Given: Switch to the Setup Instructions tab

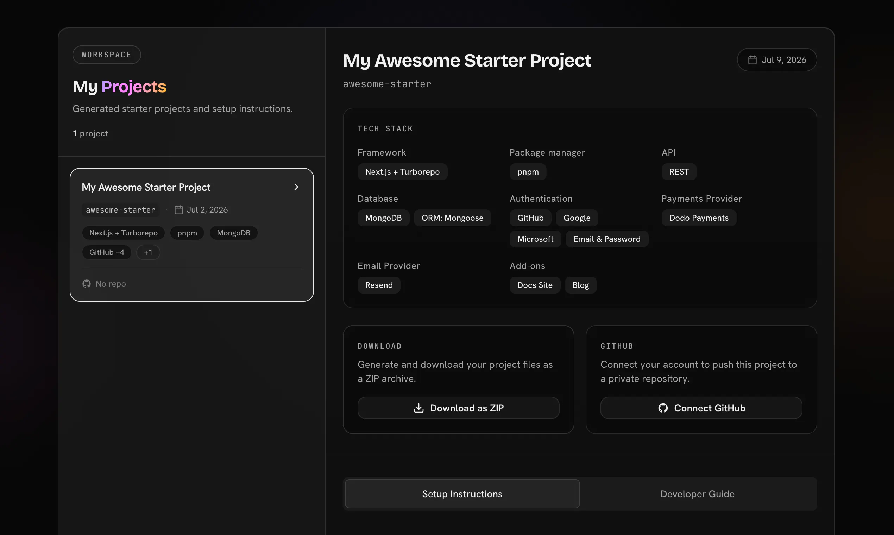Looking at the screenshot, I should (x=462, y=494).
